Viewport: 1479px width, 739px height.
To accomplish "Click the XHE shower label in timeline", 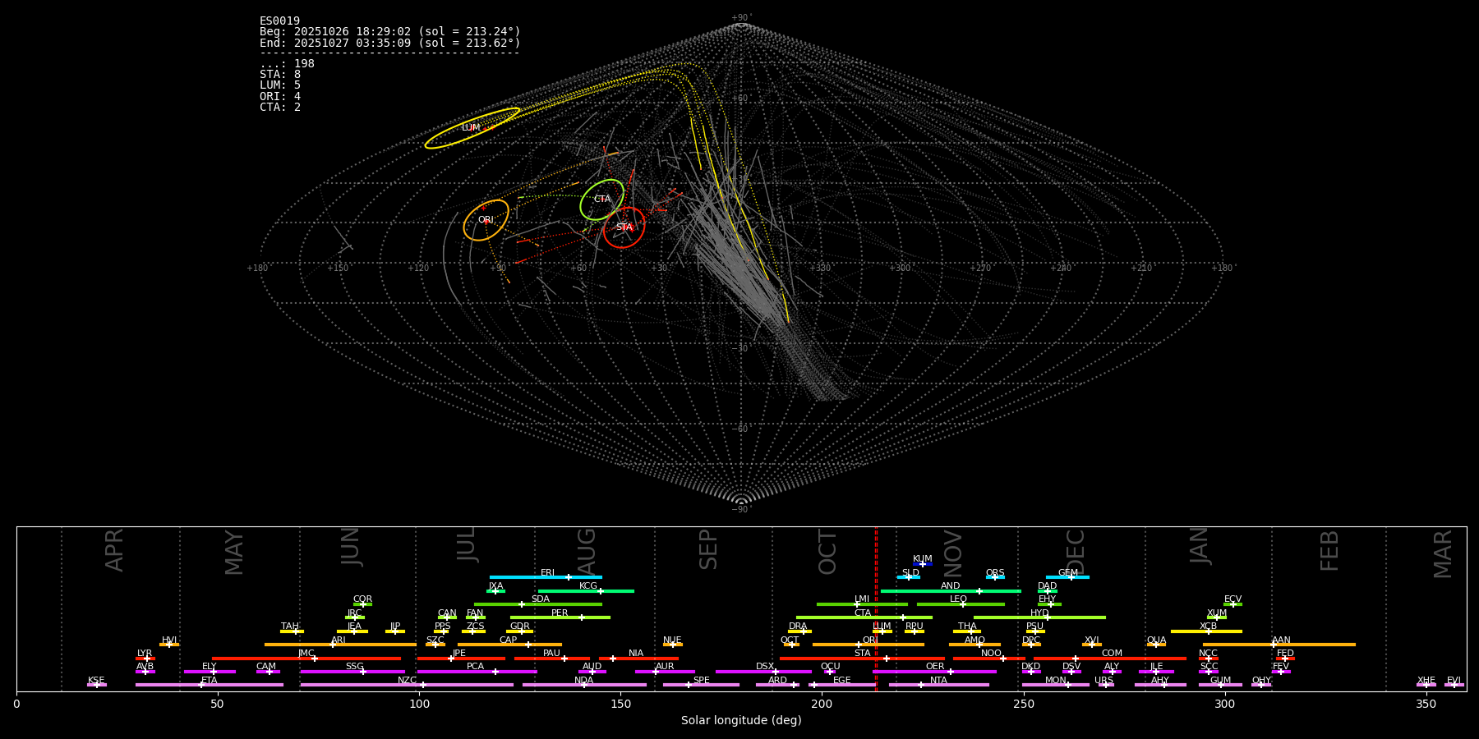I will point(1426,681).
